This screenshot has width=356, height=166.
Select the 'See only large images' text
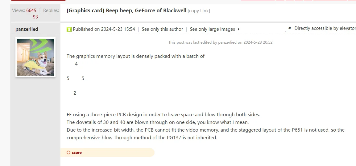tap(212, 29)
